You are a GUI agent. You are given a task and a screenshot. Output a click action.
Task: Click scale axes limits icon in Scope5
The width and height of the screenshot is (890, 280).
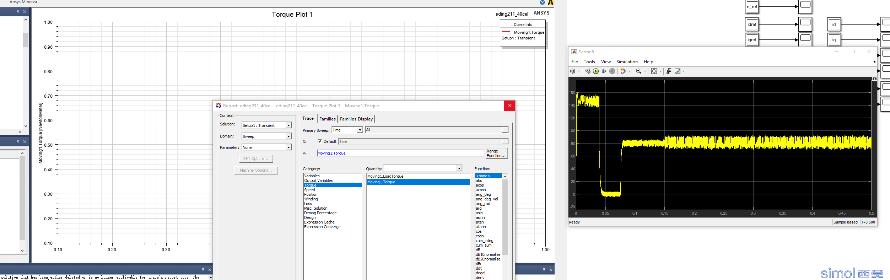click(x=654, y=71)
